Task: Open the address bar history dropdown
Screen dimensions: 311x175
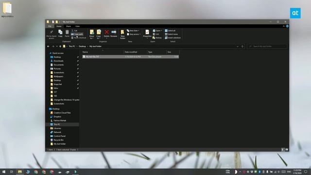Action: [238, 47]
